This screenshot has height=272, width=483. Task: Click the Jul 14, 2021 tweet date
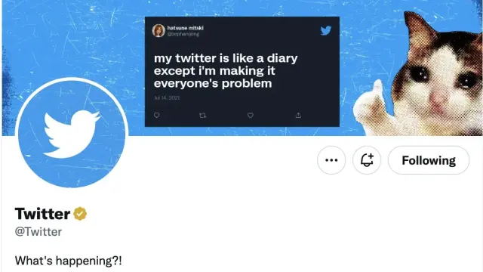(167, 97)
